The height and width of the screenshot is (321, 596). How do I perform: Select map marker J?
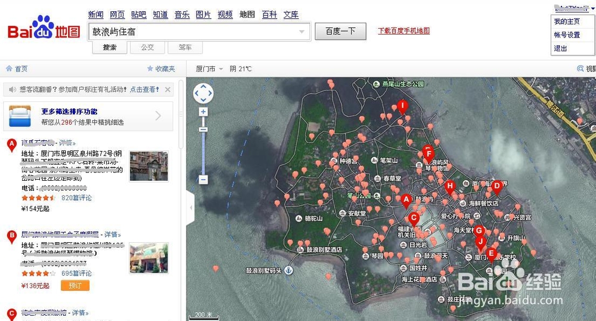pos(481,243)
